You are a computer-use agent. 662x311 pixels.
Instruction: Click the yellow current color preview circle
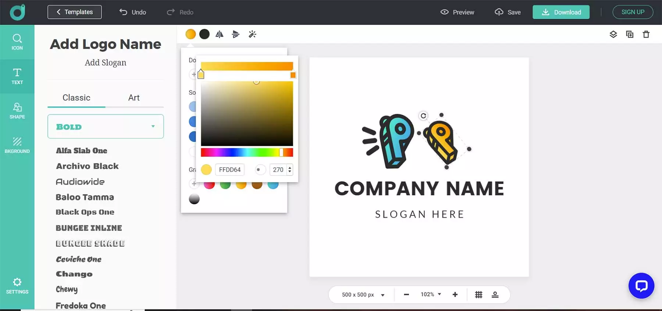[206, 170]
